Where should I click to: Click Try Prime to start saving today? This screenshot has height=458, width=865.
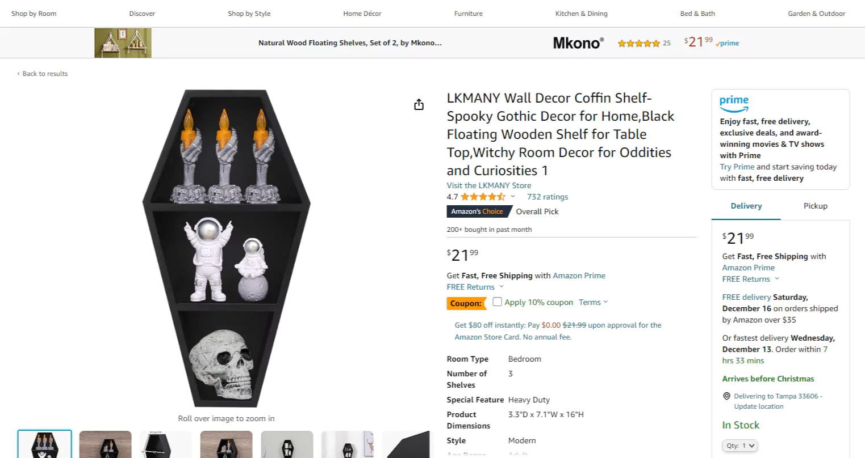point(737,167)
